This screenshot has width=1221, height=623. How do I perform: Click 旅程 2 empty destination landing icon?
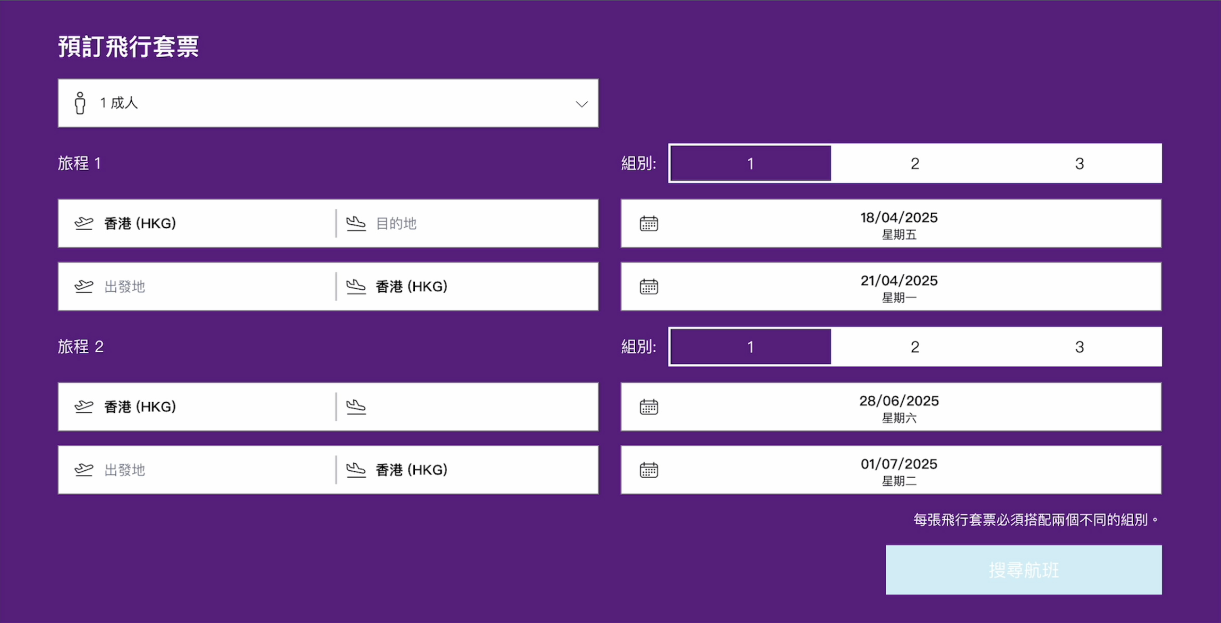(356, 407)
